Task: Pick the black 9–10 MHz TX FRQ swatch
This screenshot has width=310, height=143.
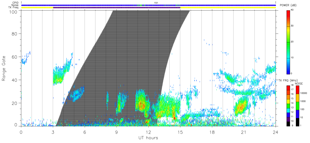Action: tap(288, 123)
